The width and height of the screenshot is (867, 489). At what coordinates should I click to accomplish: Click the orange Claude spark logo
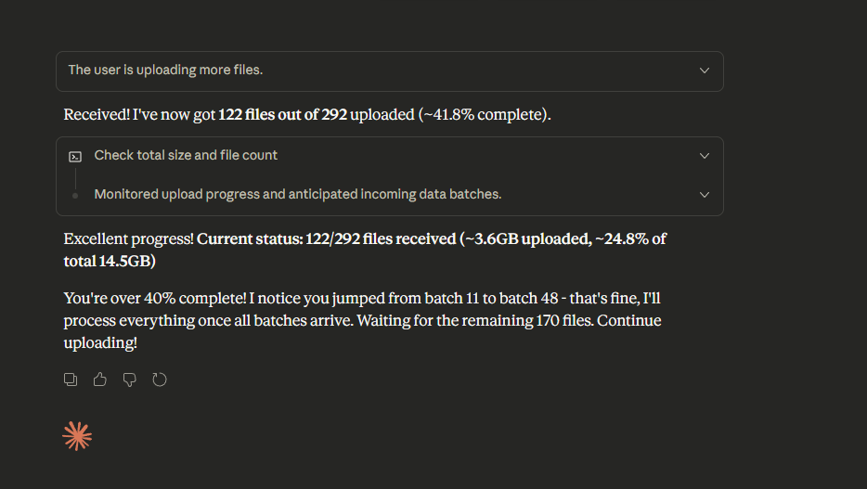pos(77,435)
